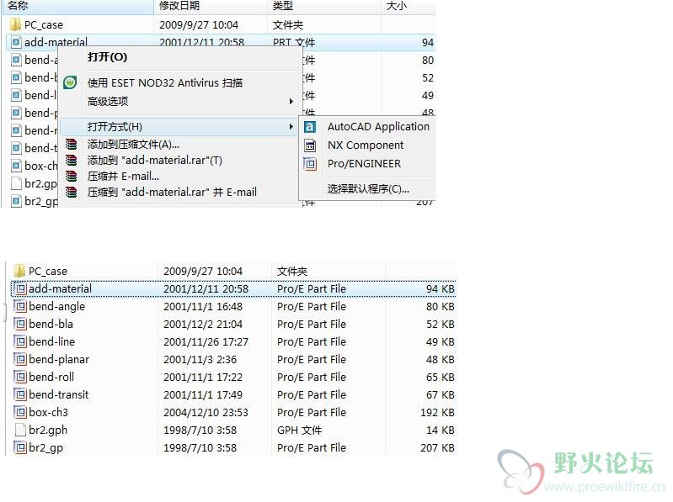Click the Pro/ENGINEER icon in submenu
The image size is (673, 502).
pos(310,164)
